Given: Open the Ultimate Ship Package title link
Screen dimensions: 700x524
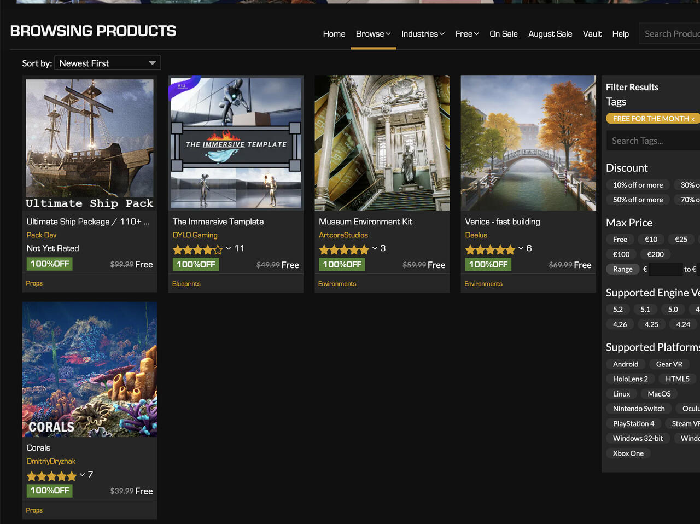Looking at the screenshot, I should pyautogui.click(x=88, y=222).
